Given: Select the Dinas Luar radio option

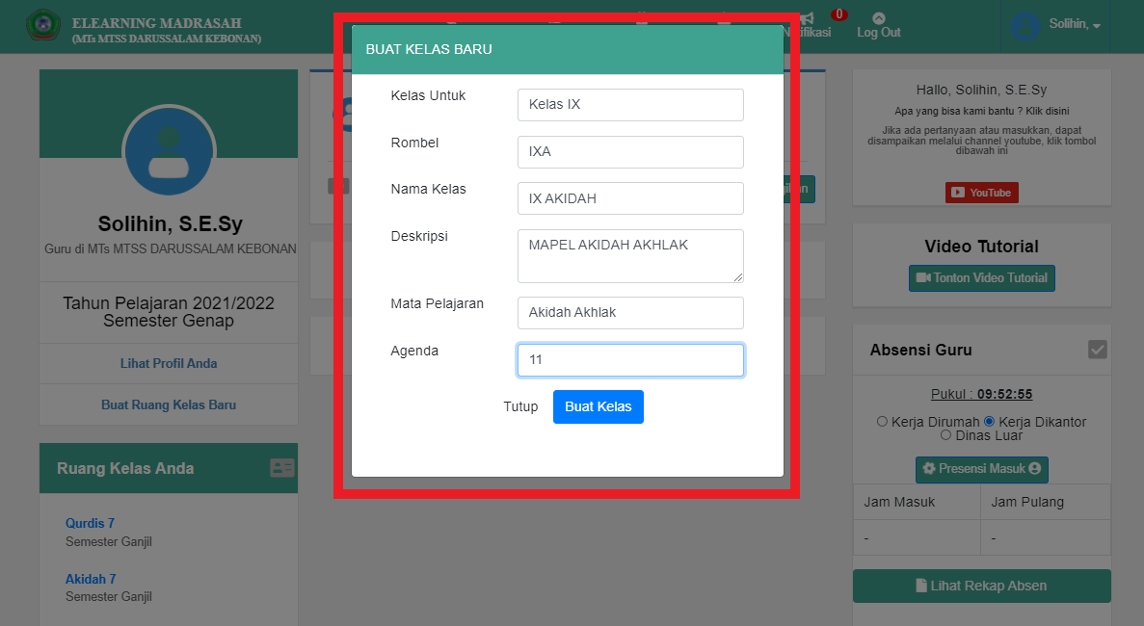Looking at the screenshot, I should point(945,435).
